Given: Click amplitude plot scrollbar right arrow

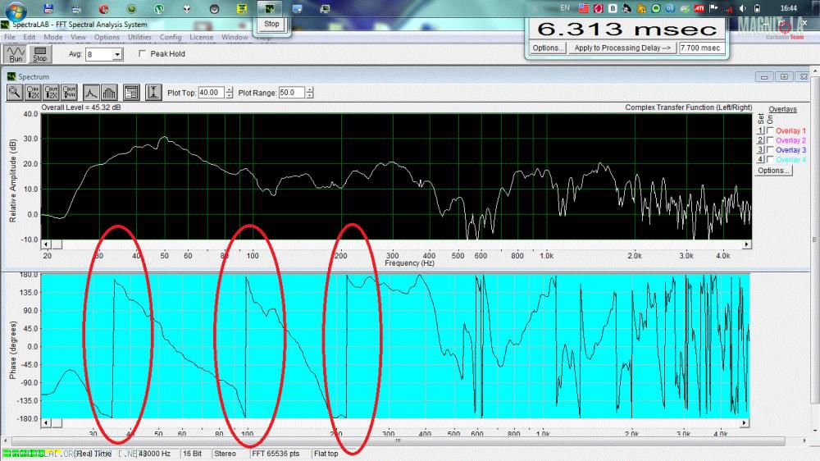Looking at the screenshot, I should click(747, 244).
